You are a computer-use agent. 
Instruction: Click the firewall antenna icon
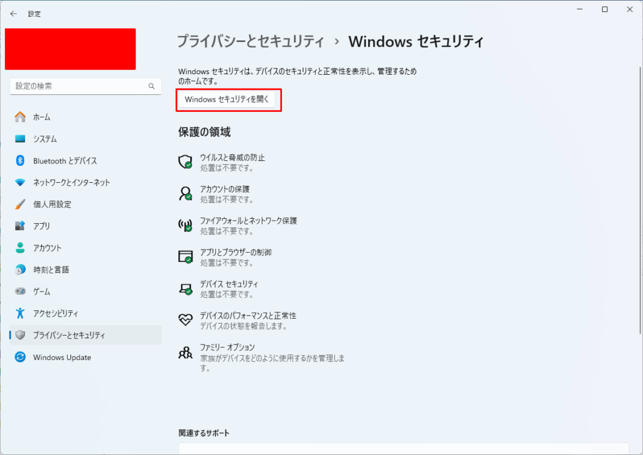tap(185, 225)
